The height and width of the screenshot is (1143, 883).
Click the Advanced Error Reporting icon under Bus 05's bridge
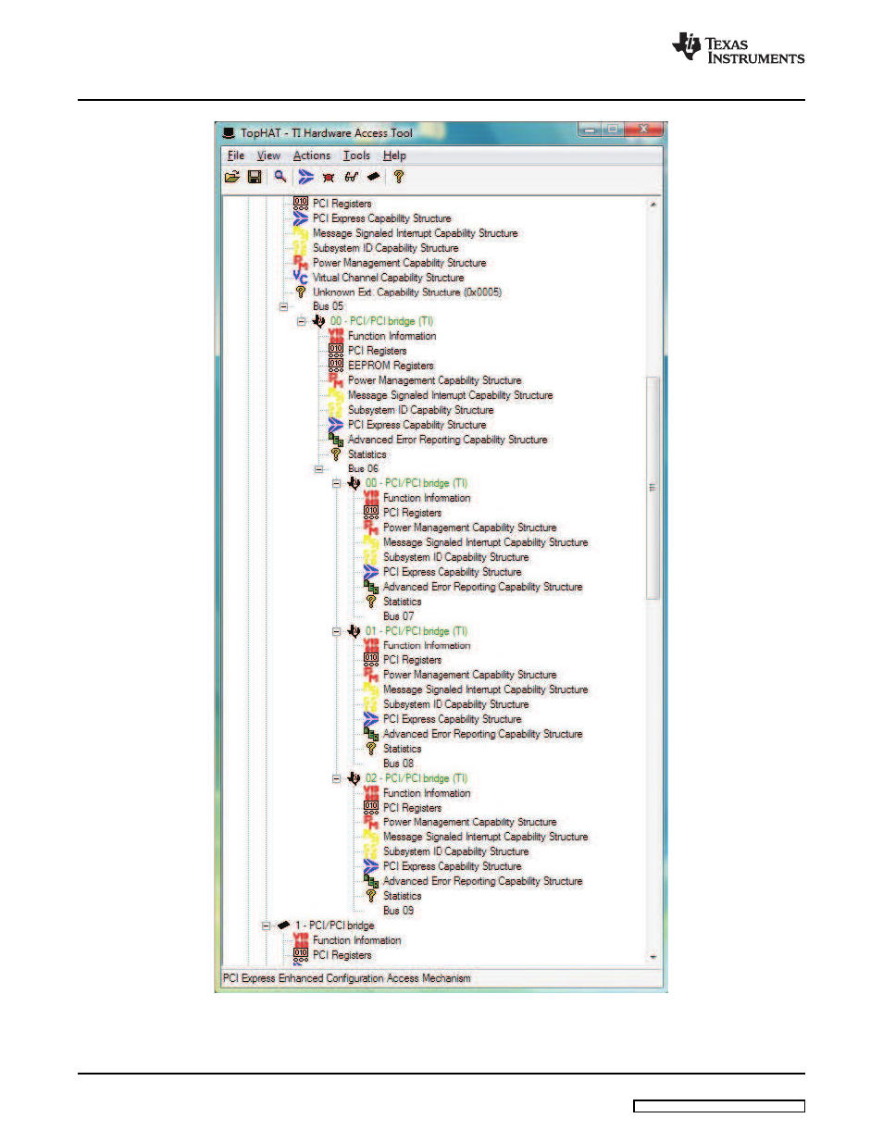[x=336, y=440]
